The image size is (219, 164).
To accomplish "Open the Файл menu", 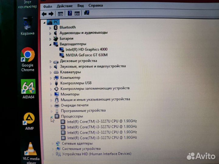I will (48, 6).
